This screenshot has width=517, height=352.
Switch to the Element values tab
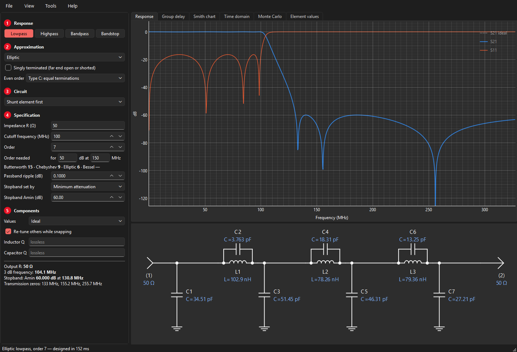[x=304, y=17]
